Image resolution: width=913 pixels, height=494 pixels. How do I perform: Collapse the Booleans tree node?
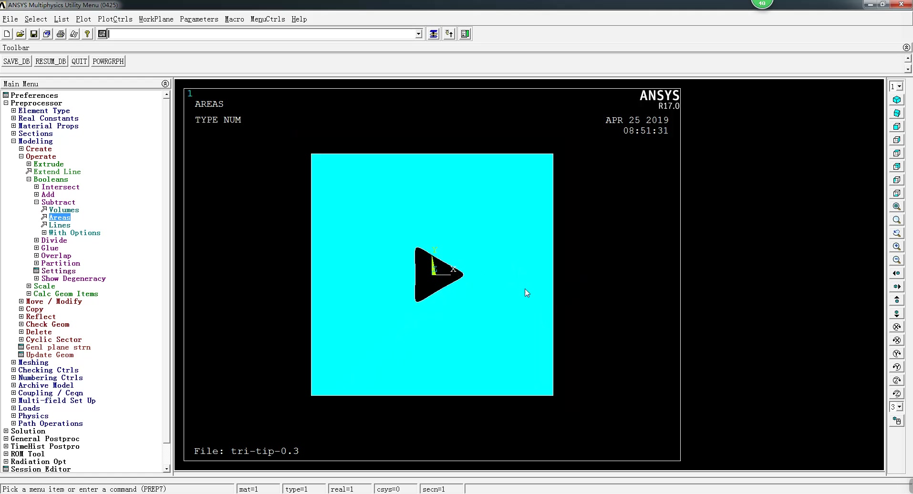pyautogui.click(x=29, y=179)
